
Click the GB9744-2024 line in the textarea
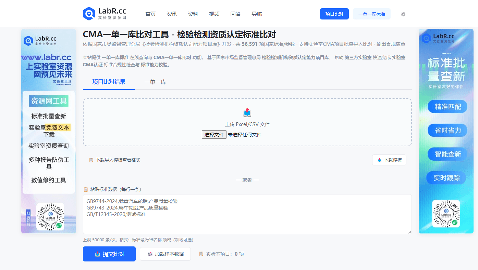pyautogui.click(x=132, y=201)
